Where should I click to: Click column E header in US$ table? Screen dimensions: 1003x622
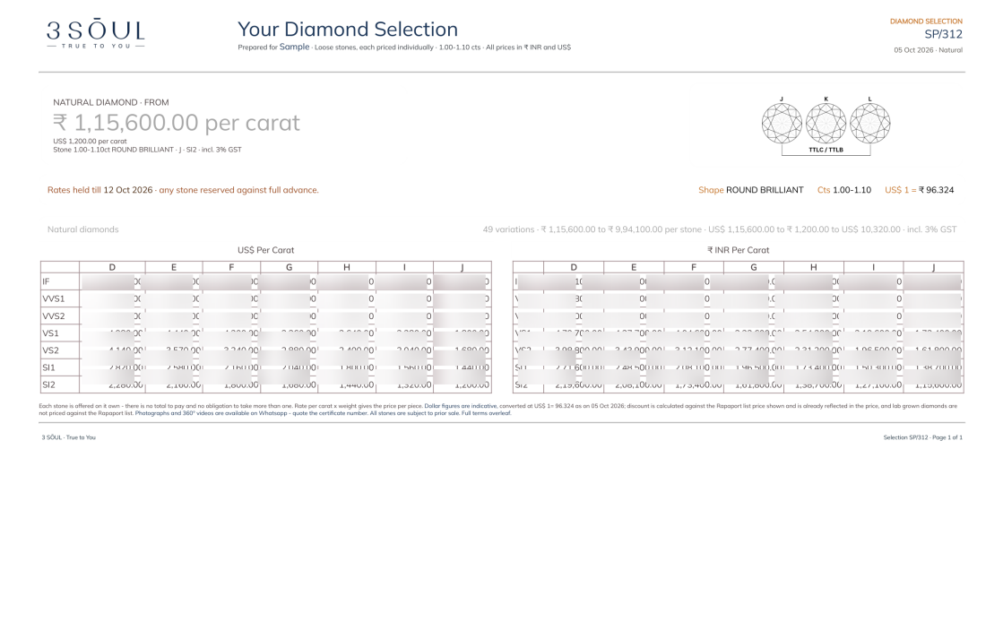click(173, 267)
